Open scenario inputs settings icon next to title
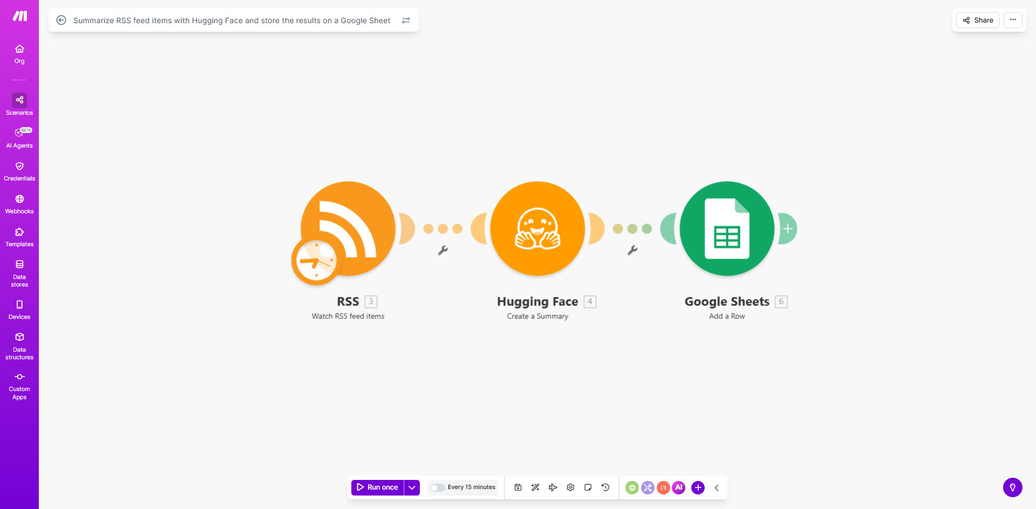This screenshot has width=1036, height=509. tap(406, 20)
